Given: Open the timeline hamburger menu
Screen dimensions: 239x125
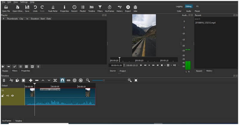Looking at the screenshot, I should point(4,80).
